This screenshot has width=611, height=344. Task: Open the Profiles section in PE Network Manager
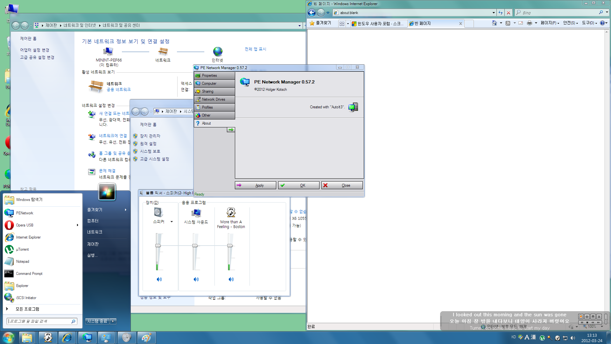click(x=214, y=107)
